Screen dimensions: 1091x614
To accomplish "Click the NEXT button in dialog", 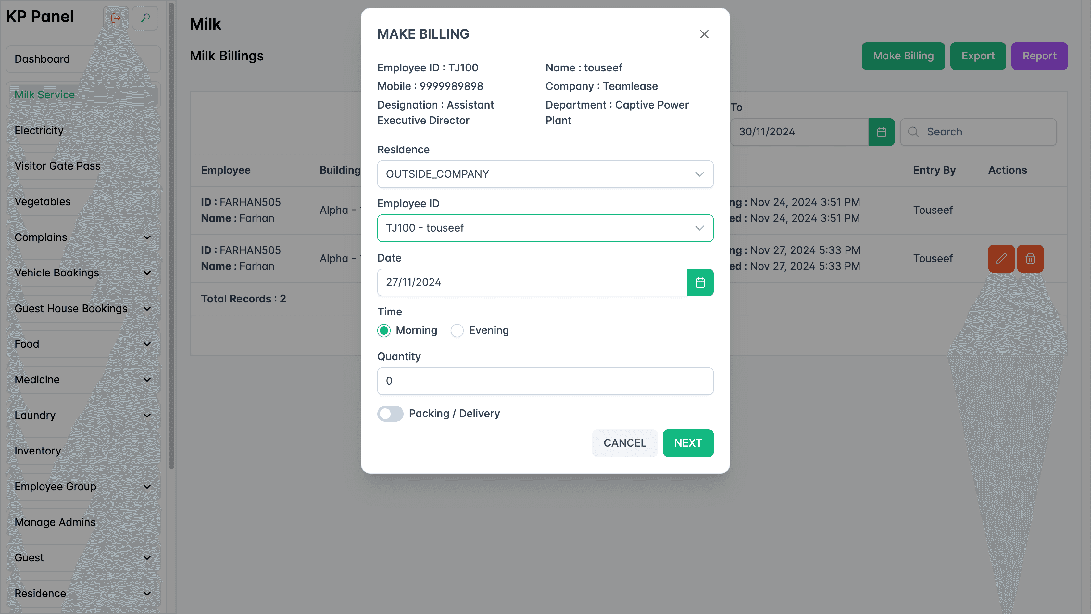I will point(688,443).
